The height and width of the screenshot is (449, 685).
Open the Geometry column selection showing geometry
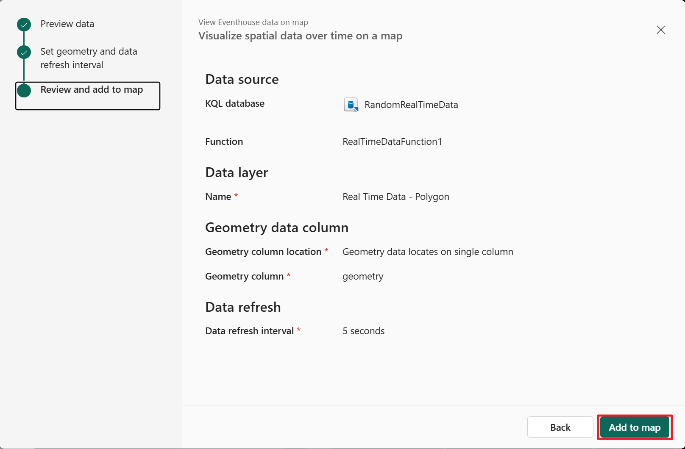pos(363,276)
